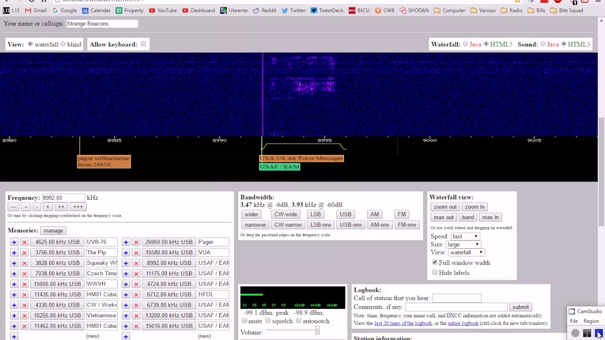The width and height of the screenshot is (605, 340).
Task: Open the waterfall Size dropdown
Action: click(463, 245)
